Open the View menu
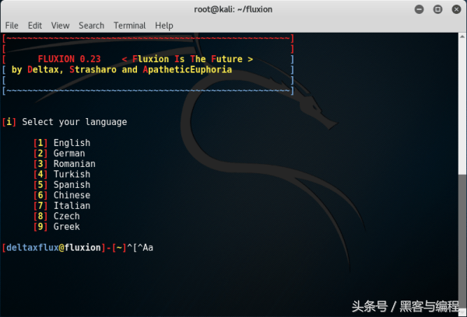This screenshot has width=467, height=317. (60, 26)
